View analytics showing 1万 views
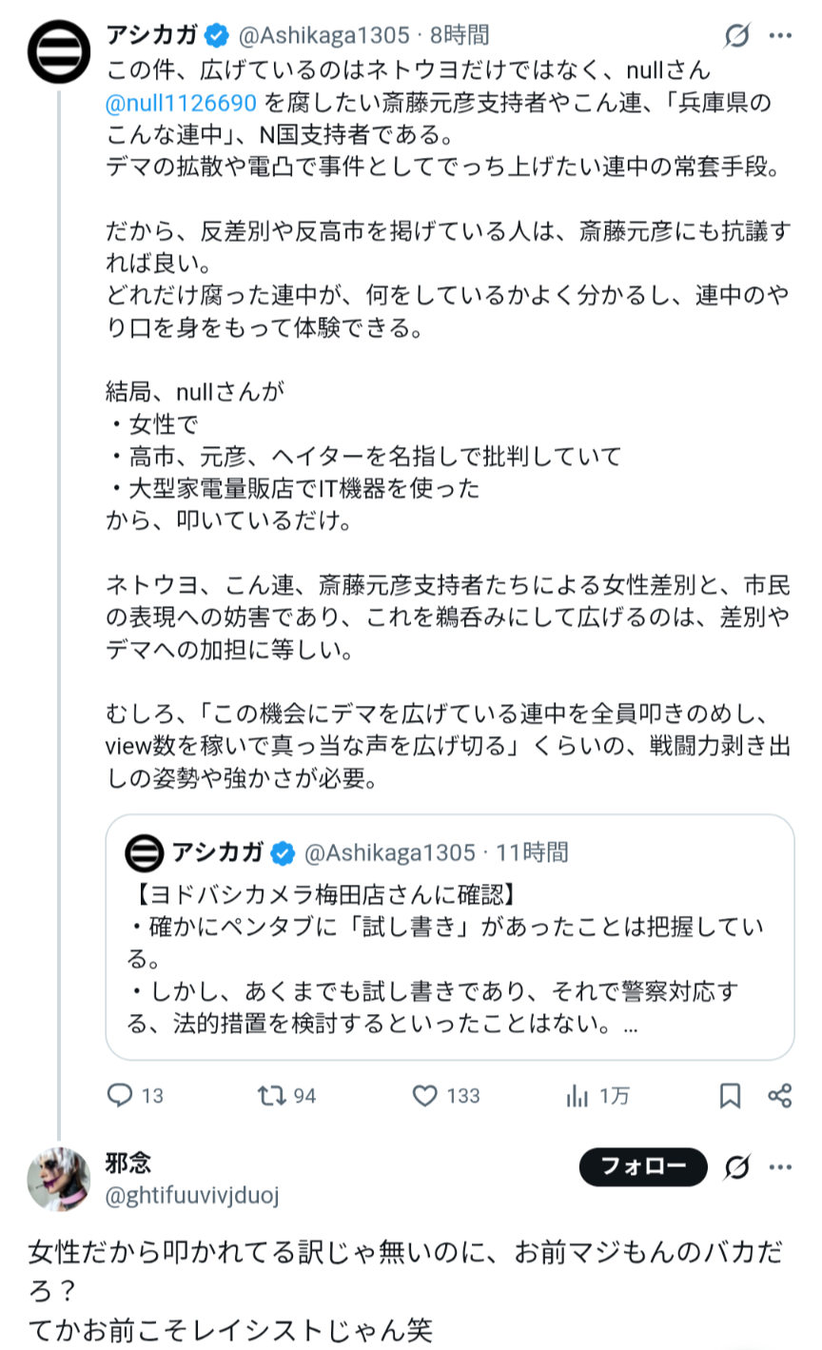Image resolution: width=822 pixels, height=1350 pixels. [x=577, y=1095]
